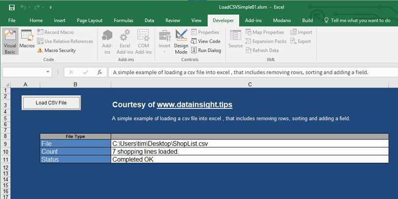398x199 pixels.
Task: Open the XML Source pane
Action: (x=235, y=39)
